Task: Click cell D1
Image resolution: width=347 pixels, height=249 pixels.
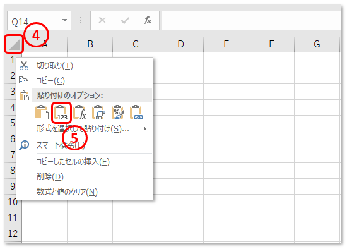Action: [181, 60]
